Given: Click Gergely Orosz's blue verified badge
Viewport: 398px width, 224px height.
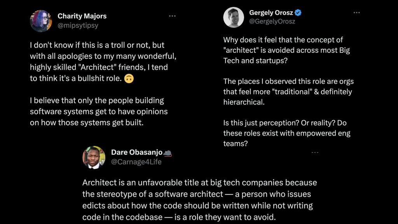Looking at the screenshot, I should (x=298, y=13).
